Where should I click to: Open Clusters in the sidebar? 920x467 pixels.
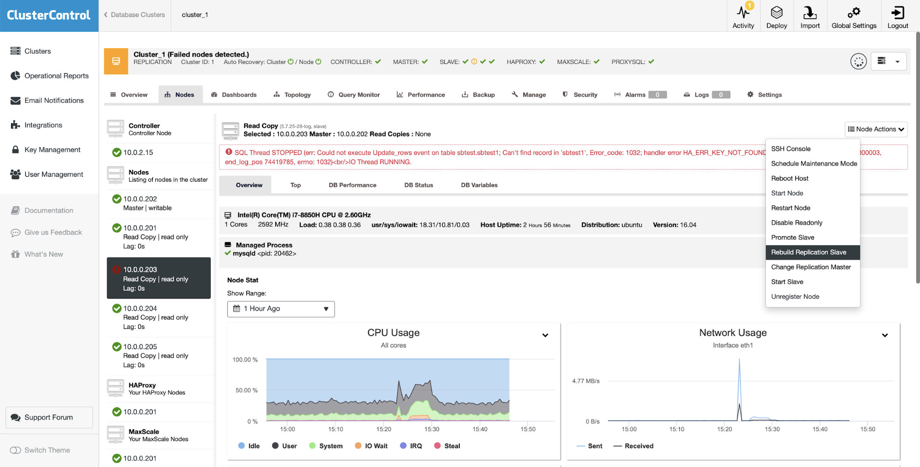pyautogui.click(x=37, y=51)
